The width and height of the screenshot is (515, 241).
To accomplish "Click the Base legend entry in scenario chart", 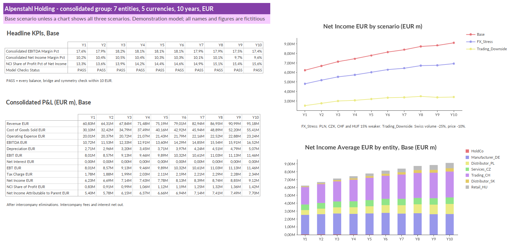I will (x=475, y=34).
